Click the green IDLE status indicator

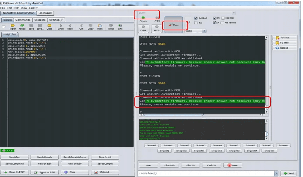(x=7, y=150)
